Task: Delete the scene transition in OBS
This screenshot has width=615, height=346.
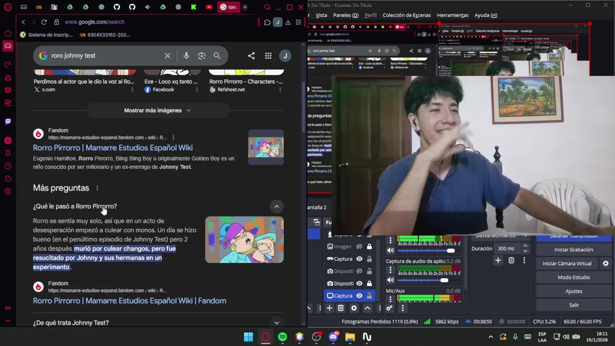Action: pos(511,260)
